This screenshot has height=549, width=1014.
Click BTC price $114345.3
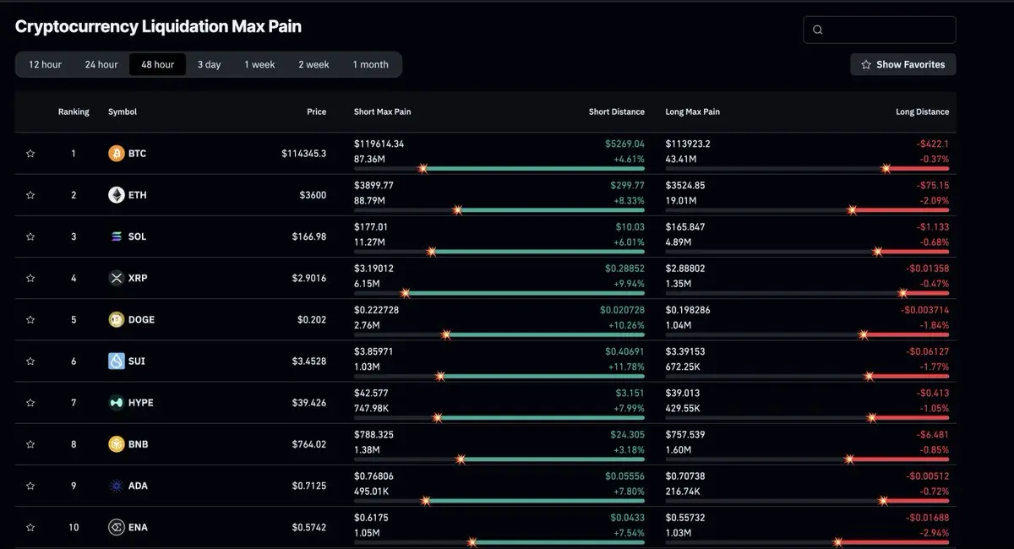point(304,154)
